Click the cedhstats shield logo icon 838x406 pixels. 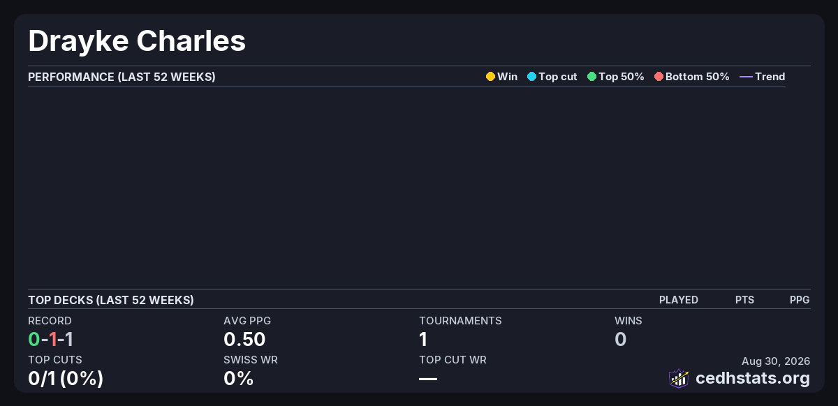(679, 378)
